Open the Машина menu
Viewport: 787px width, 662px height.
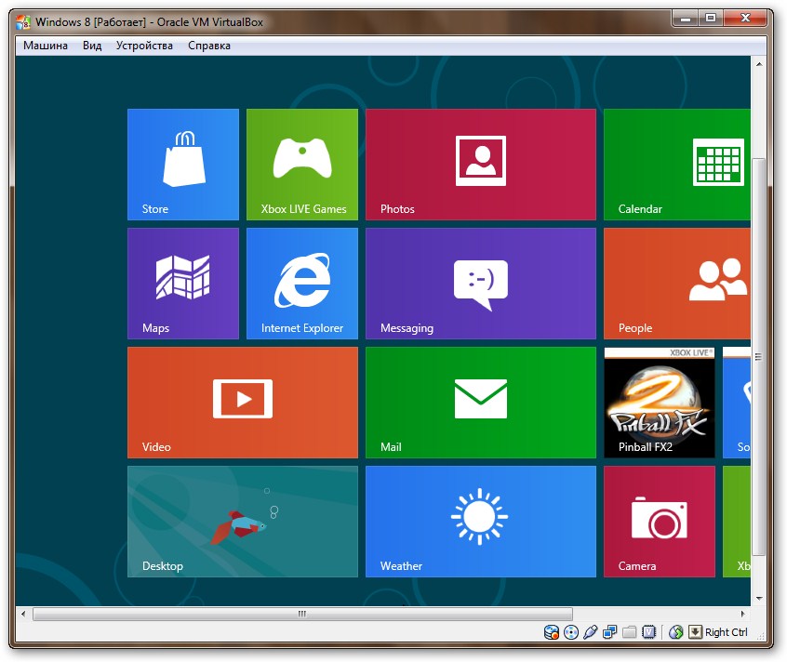click(46, 46)
